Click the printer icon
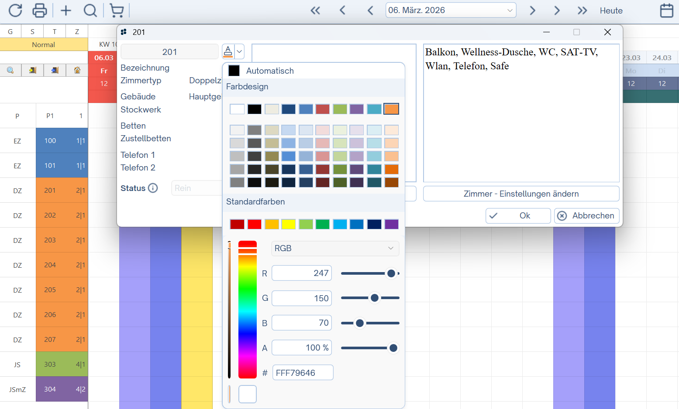The image size is (679, 409). point(40,10)
